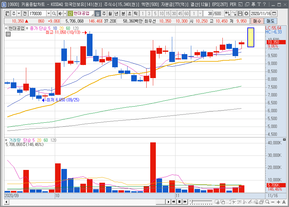This screenshot has height=207, width=289.
Task: Open the dropdown arrow beside speaker icon
Action: pyautogui.click(x=65, y=13)
